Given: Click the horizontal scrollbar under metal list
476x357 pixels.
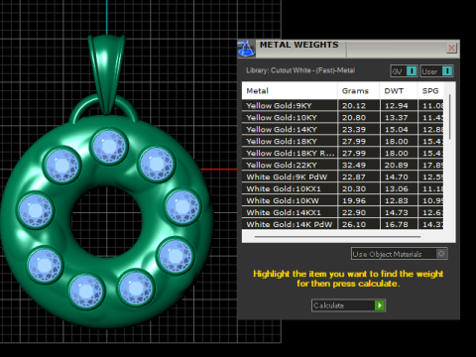Looking at the screenshot, I should [x=337, y=237].
